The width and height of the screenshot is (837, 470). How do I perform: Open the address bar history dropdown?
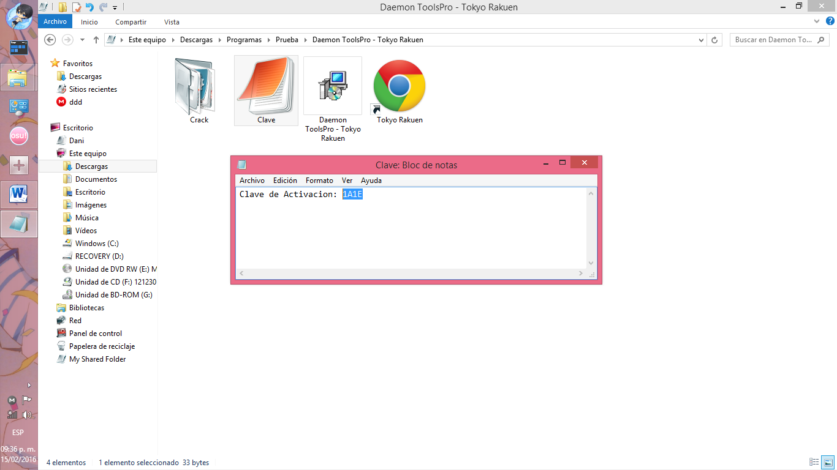click(702, 40)
